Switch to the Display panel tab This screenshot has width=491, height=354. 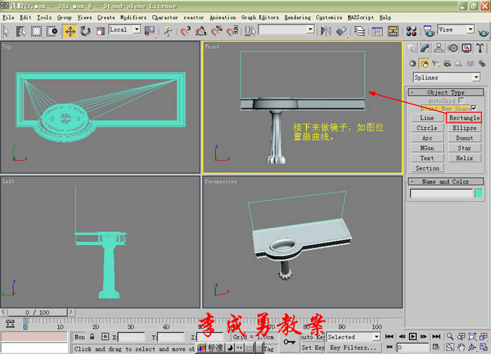click(466, 48)
